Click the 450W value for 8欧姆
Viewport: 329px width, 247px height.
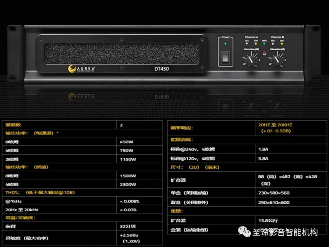(x=126, y=142)
